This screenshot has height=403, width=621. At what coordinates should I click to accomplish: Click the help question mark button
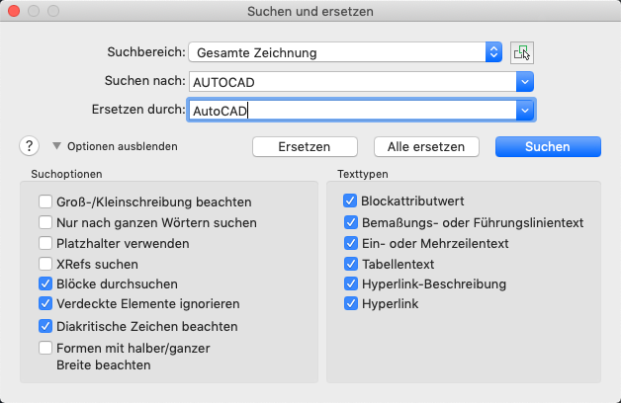29,146
